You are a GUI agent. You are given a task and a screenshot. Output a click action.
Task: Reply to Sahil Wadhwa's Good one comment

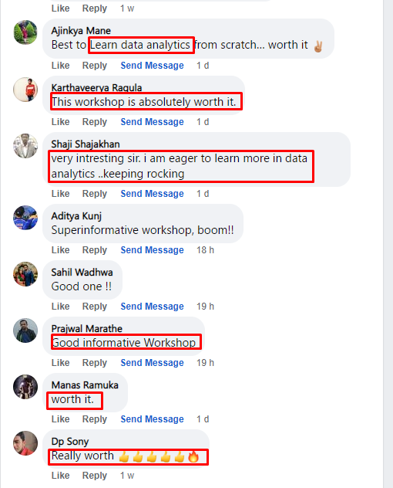95,307
